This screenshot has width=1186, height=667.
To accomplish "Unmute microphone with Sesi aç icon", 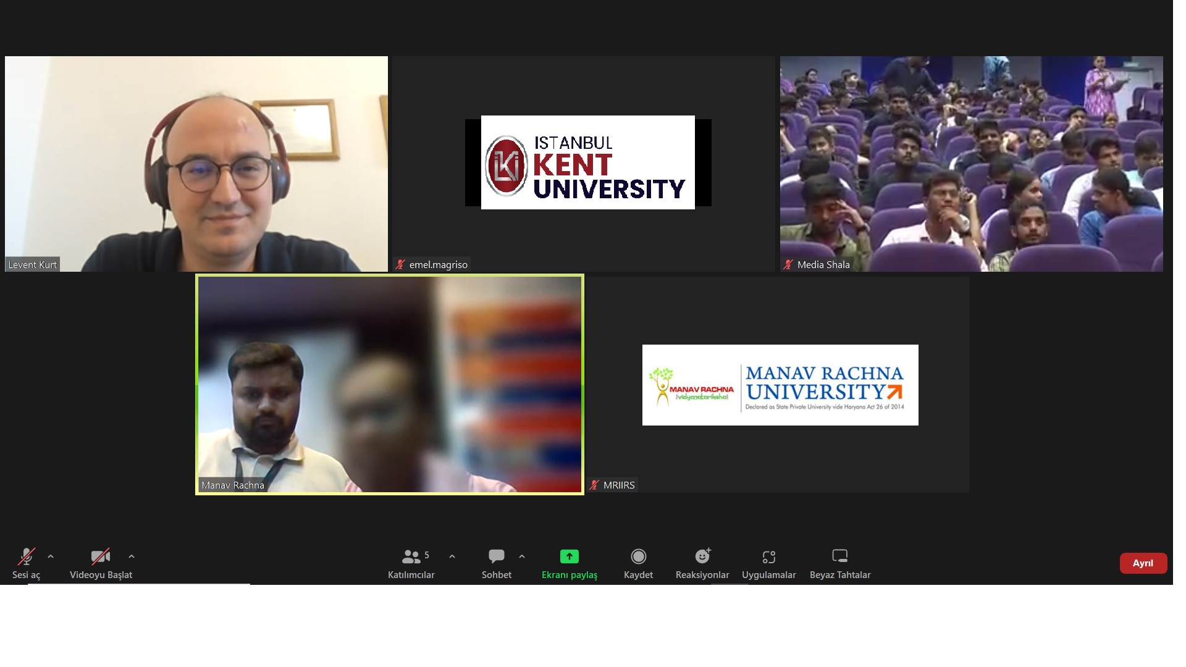I will coord(26,557).
